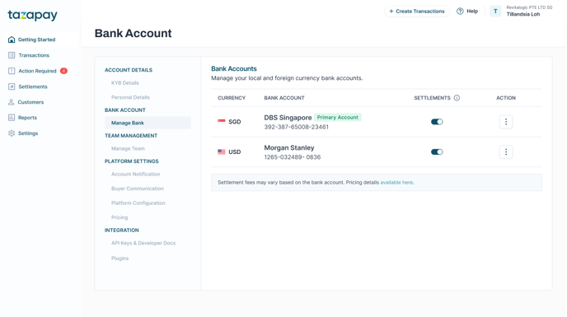Viewport: 567px width, 317px height.
Task: Open user profile menu Tillandsia Loh
Action: (522, 14)
